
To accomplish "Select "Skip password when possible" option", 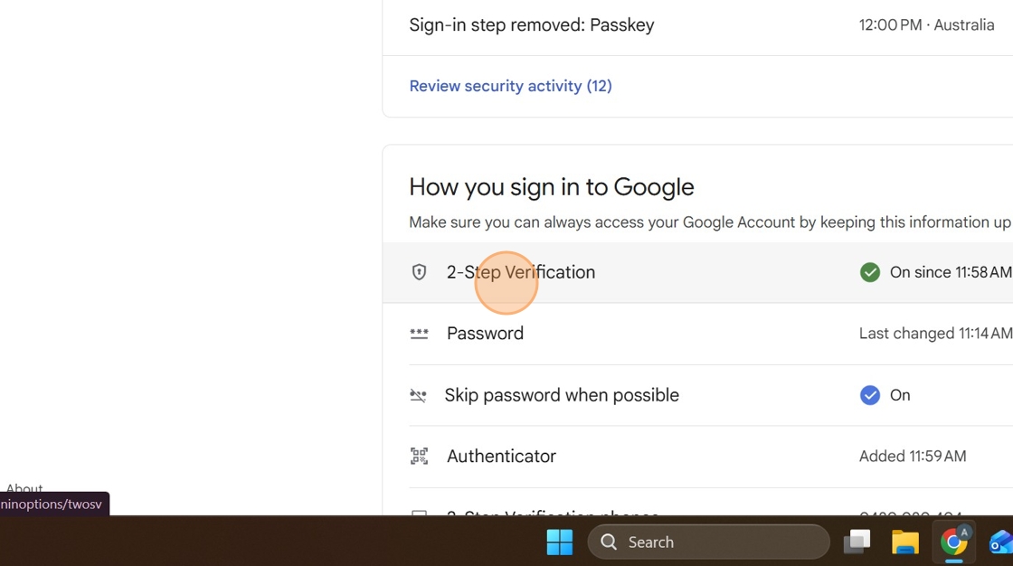I will [562, 395].
